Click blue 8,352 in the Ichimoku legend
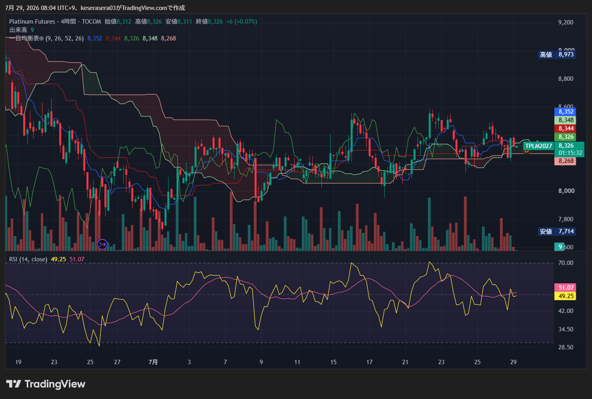Viewport: 592px width, 399px height. click(x=94, y=38)
